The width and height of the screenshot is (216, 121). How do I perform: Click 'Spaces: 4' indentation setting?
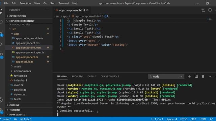tap(172, 119)
